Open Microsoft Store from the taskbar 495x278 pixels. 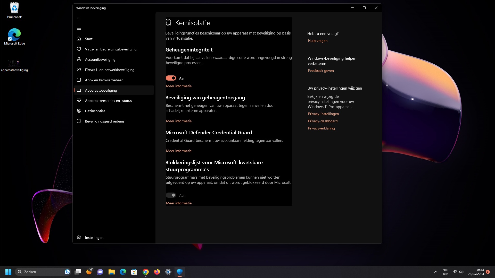[134, 272]
